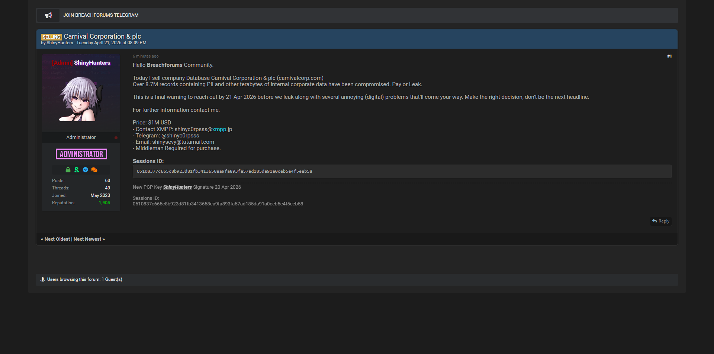The width and height of the screenshot is (714, 354).
Task: Click the green S icon in profile
Action: 77,170
